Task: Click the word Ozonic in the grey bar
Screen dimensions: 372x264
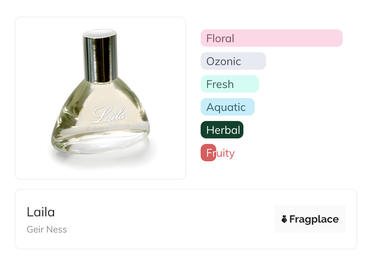Action: (x=224, y=61)
